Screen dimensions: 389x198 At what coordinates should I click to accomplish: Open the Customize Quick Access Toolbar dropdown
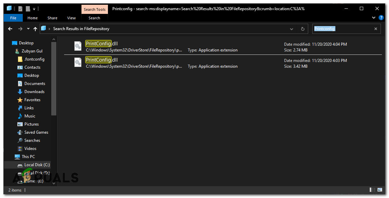tap(34, 9)
